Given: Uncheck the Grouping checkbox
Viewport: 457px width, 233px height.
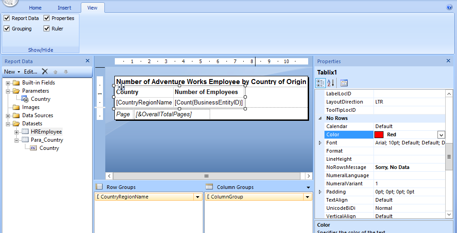Looking at the screenshot, I should 7,29.
